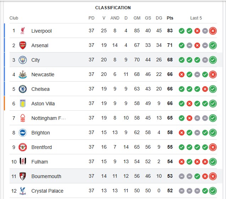
Task: Select the Nottingham Forest tree logo
Action: coord(23,118)
